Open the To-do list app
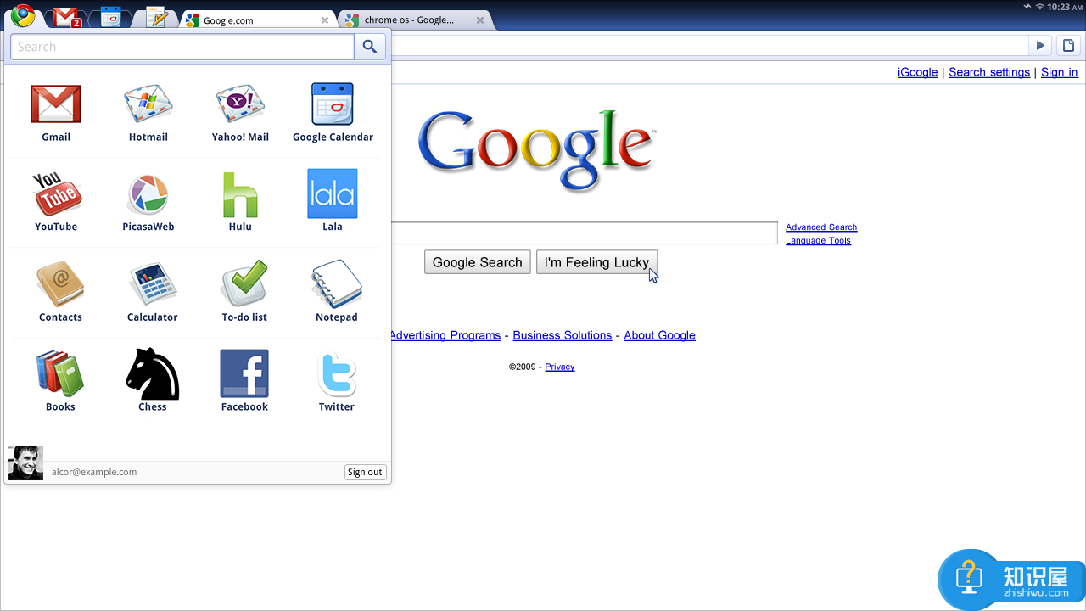 [244, 283]
